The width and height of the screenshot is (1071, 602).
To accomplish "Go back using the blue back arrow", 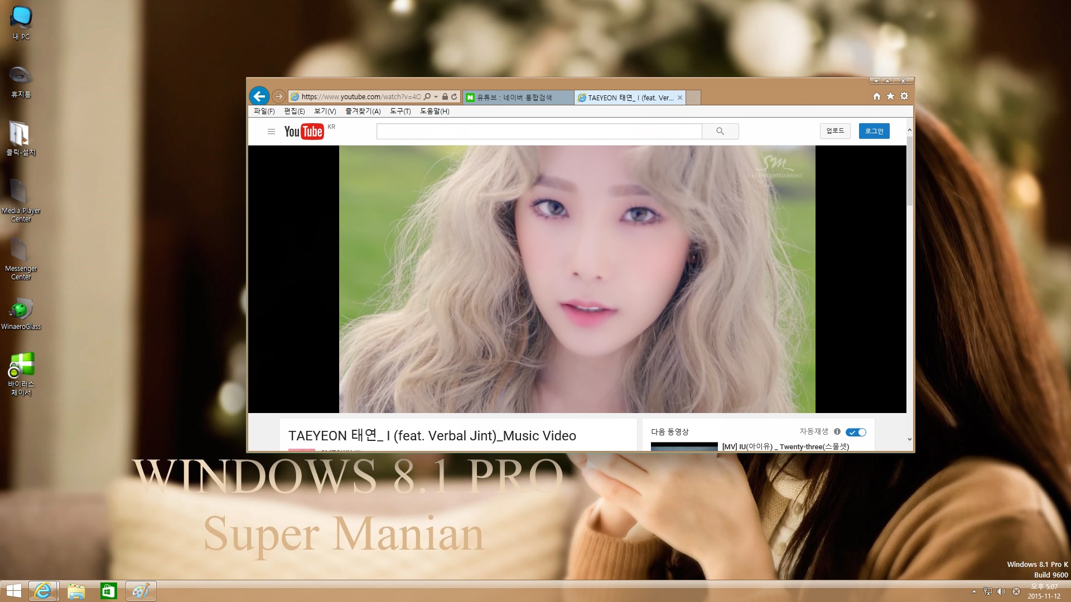I will (259, 96).
